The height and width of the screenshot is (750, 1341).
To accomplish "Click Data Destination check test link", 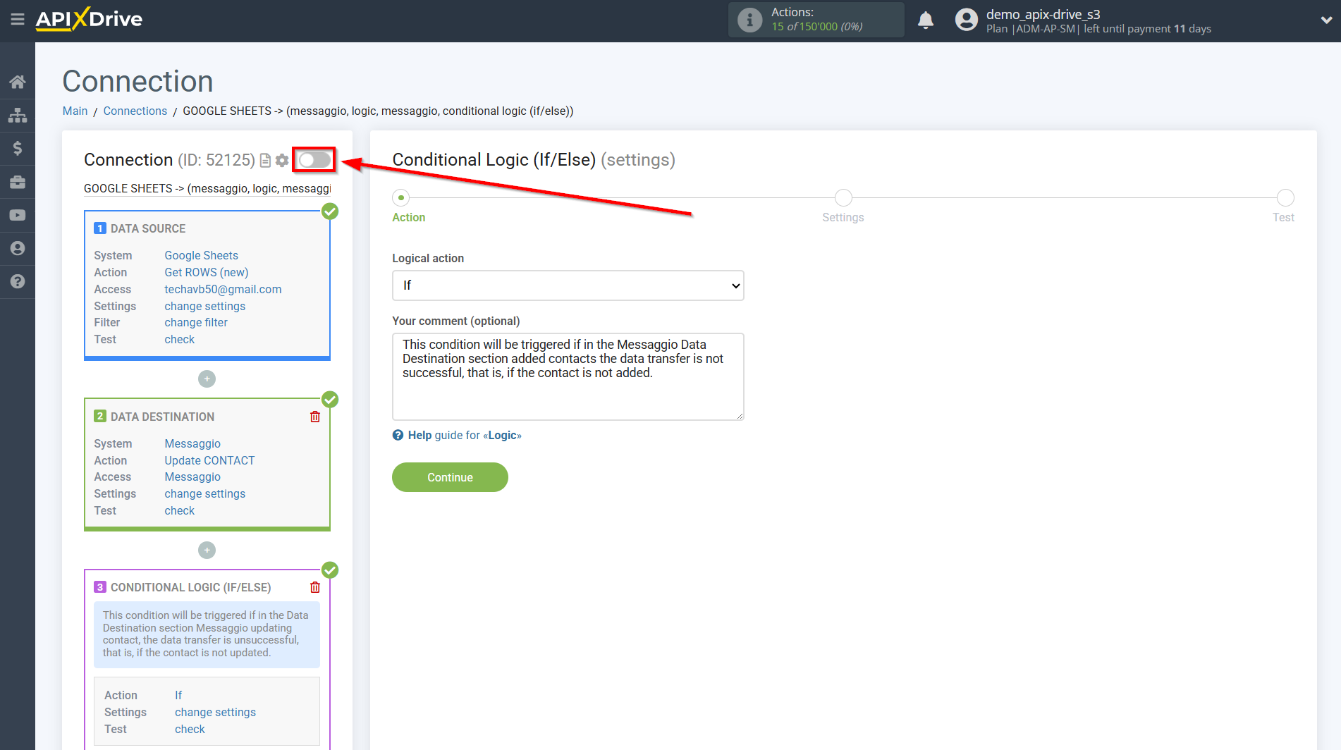I will pos(179,510).
